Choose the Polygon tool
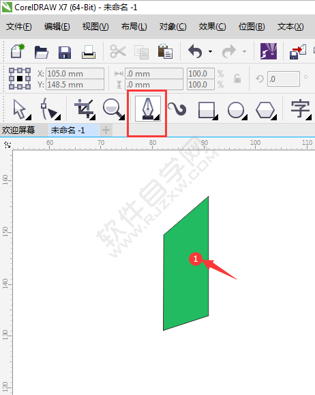The width and height of the screenshot is (315, 395). click(x=266, y=110)
